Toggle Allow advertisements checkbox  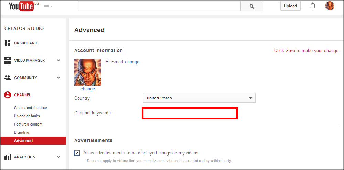(77, 153)
